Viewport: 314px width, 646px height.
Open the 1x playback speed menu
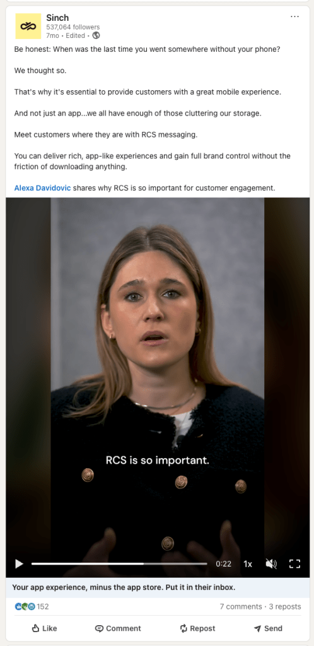(x=248, y=564)
